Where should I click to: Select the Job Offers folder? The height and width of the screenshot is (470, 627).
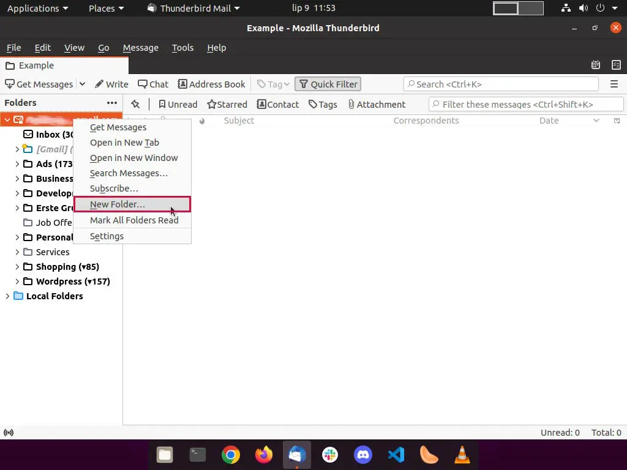click(x=48, y=223)
